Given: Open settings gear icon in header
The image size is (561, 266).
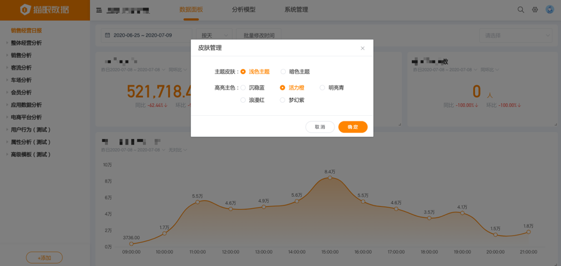Looking at the screenshot, I should pos(535,10).
